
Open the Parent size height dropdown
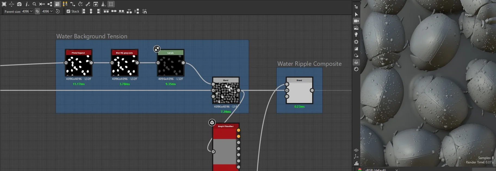[47, 11]
